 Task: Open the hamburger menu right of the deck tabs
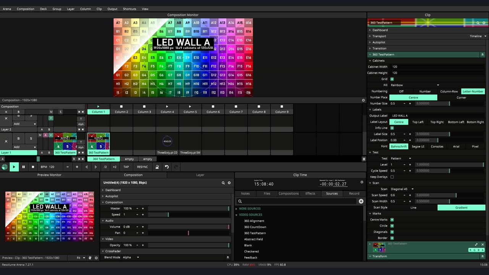point(364,159)
